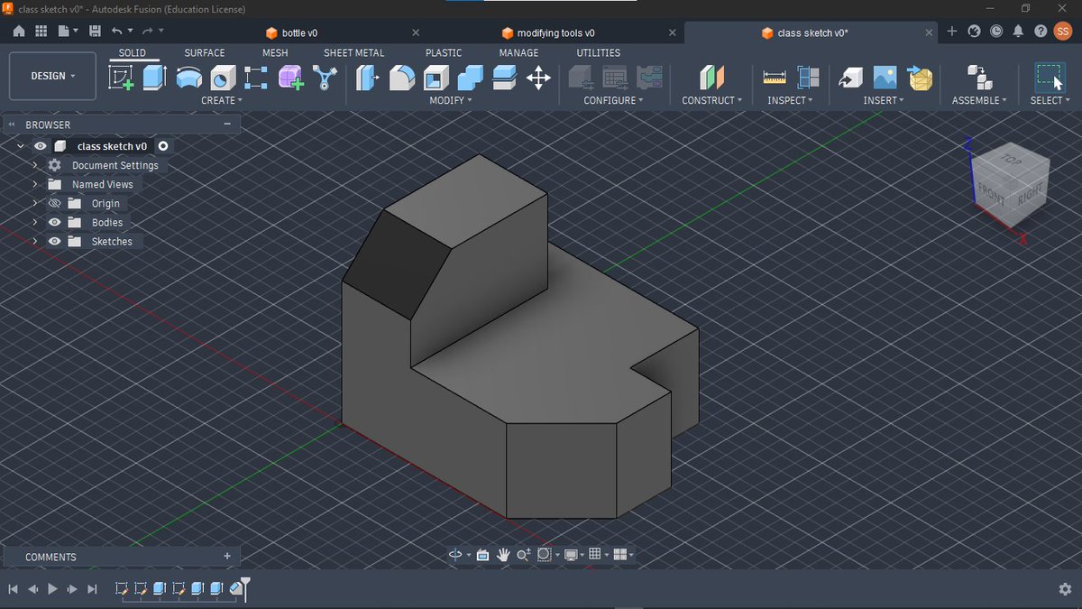Open the CONSTRUCT dropdown menu
This screenshot has width=1082, height=609.
(x=712, y=100)
